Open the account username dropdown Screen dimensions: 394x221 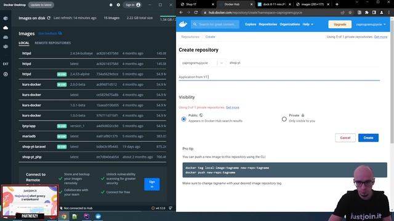[371, 25]
